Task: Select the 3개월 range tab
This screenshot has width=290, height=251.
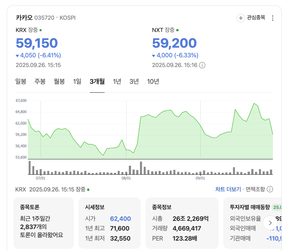Action: coord(97,82)
